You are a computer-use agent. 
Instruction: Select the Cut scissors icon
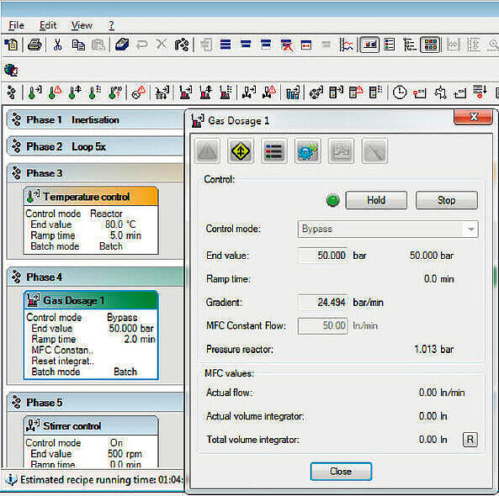[57, 45]
